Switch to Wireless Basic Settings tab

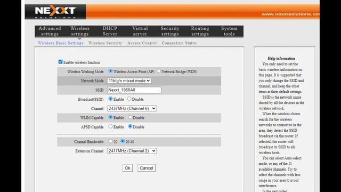(x=60, y=43)
